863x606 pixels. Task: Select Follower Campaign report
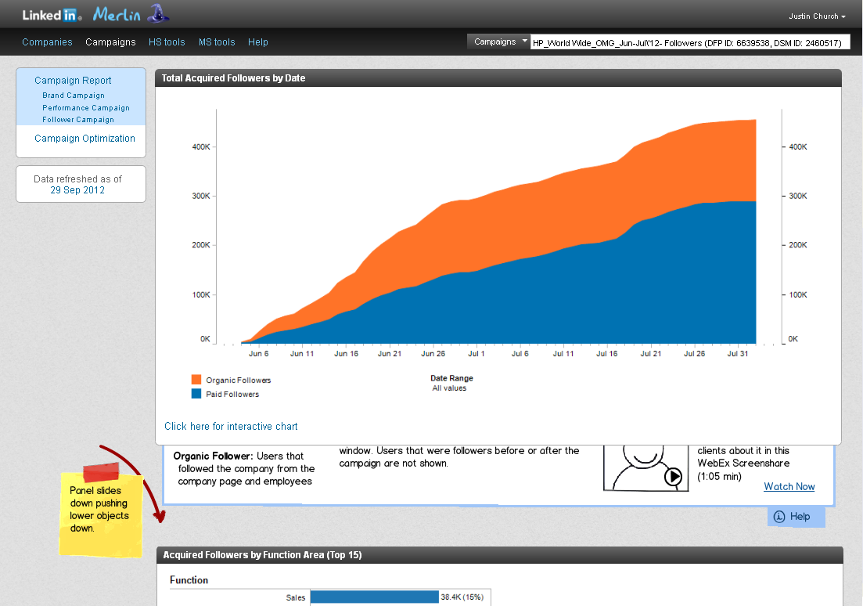click(78, 120)
